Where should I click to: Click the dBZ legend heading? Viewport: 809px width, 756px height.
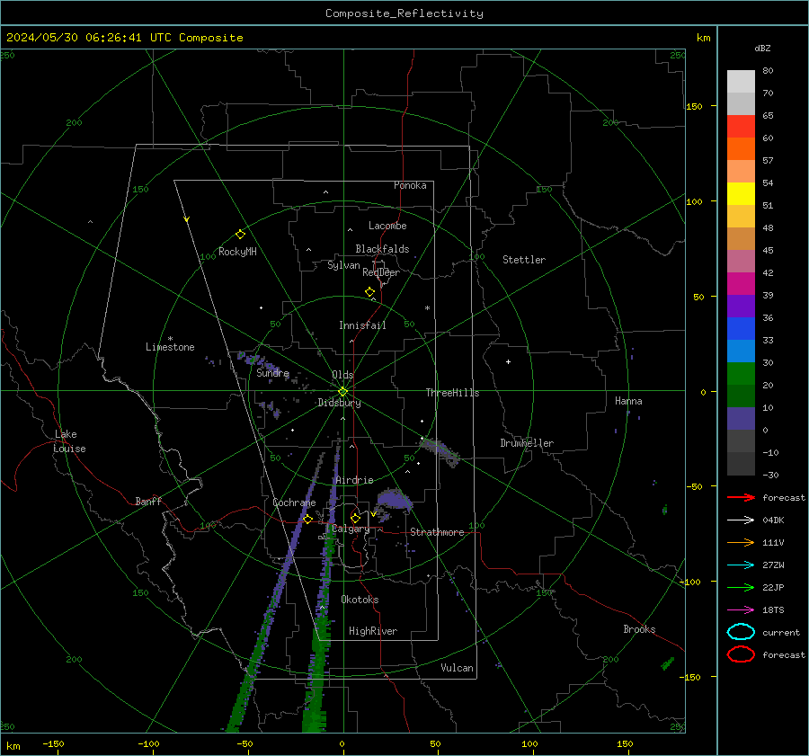point(762,49)
